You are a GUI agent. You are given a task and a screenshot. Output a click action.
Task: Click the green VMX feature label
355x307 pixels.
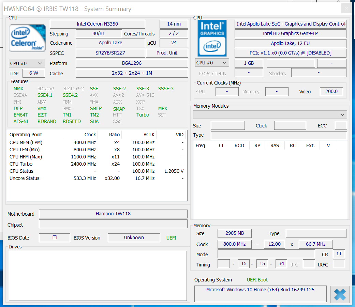pyautogui.click(x=42, y=109)
